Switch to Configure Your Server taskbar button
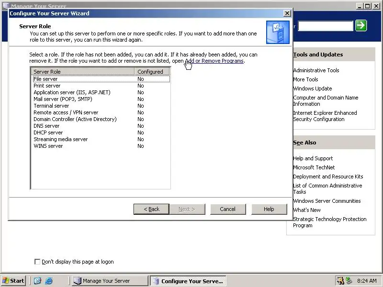383x287 pixels. pyautogui.click(x=188, y=281)
